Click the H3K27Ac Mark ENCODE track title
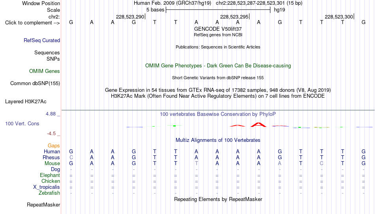 tap(218, 96)
